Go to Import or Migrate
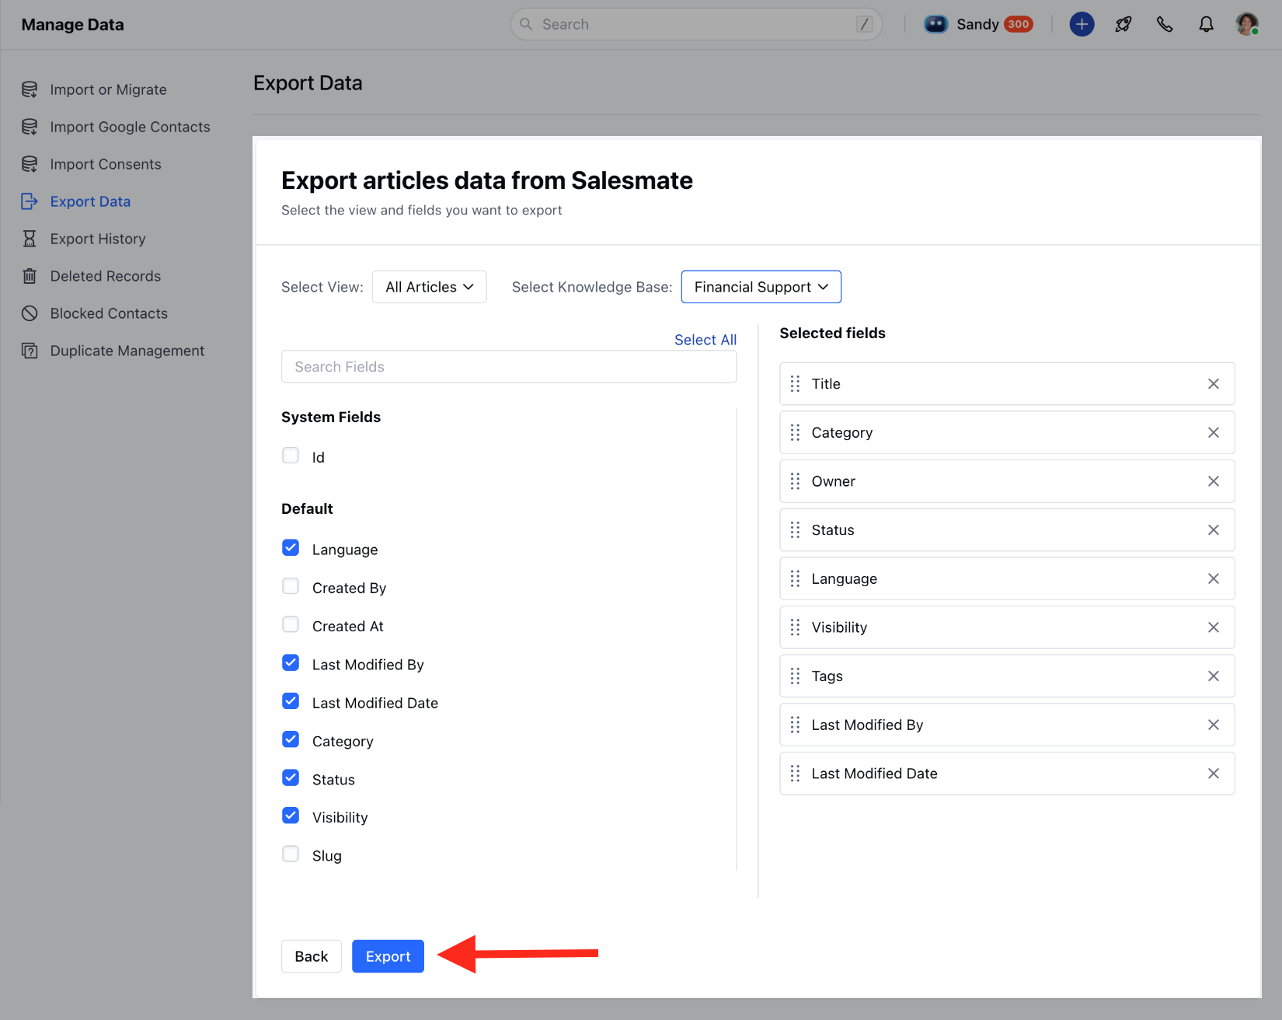This screenshot has height=1020, width=1282. (109, 89)
